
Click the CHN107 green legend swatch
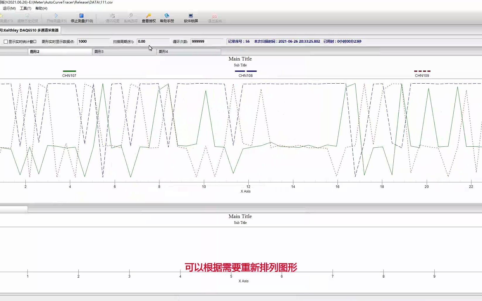(69, 71)
